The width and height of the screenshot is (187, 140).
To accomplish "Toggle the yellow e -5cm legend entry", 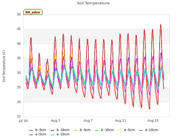I will click(x=127, y=130).
